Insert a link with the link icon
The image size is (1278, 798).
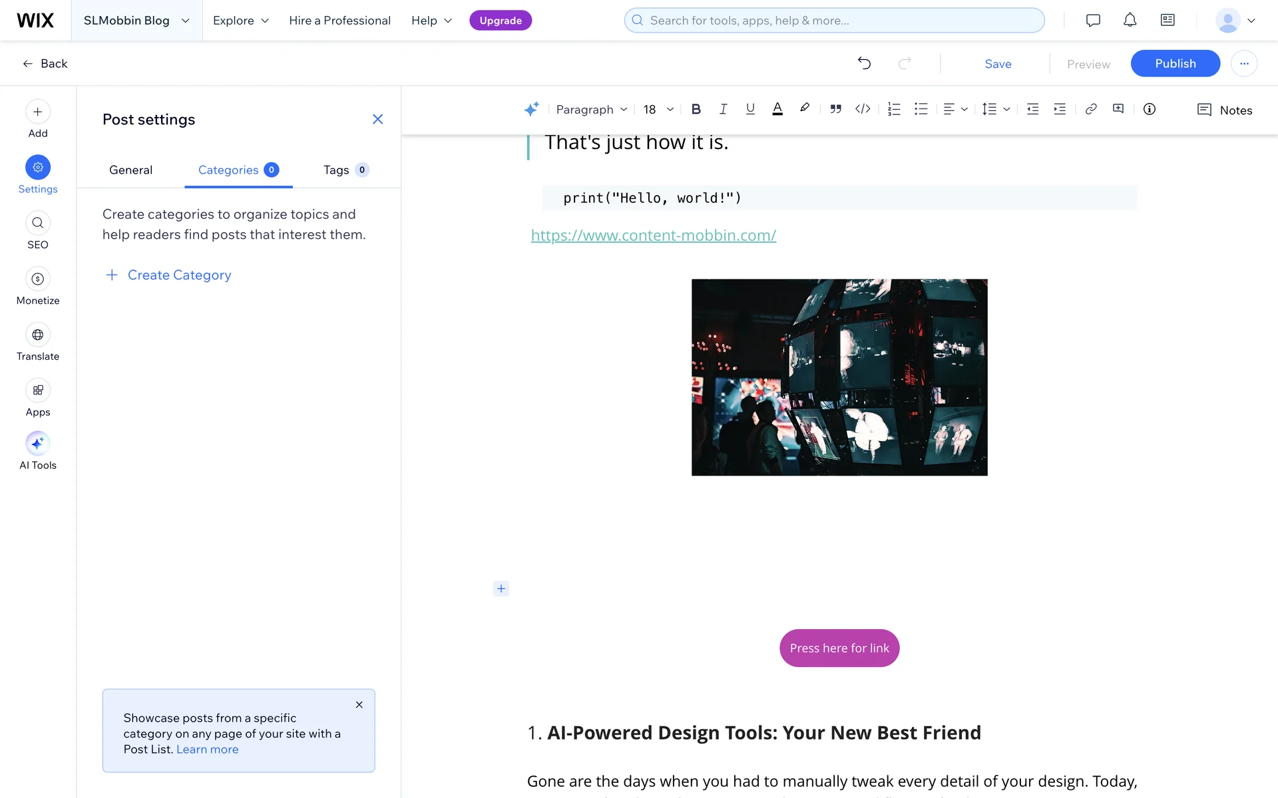pyautogui.click(x=1091, y=110)
